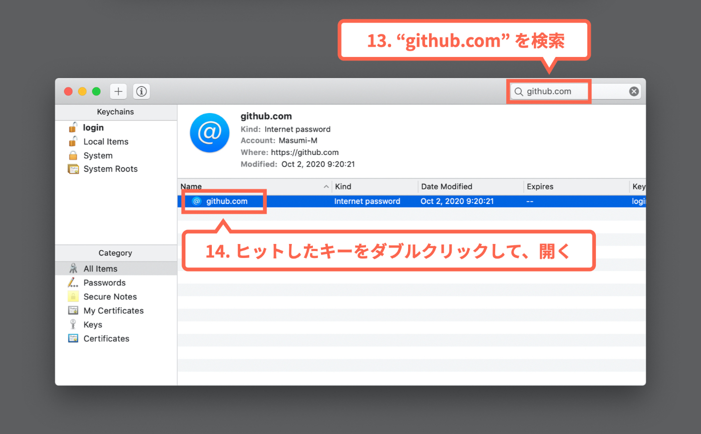
Task: Sort the list by the Name column header
Action: 254,186
